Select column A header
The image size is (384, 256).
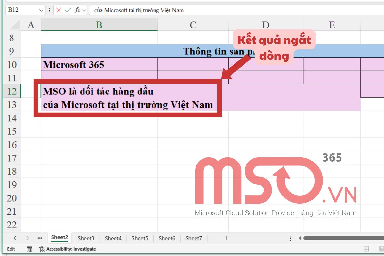tap(31, 25)
